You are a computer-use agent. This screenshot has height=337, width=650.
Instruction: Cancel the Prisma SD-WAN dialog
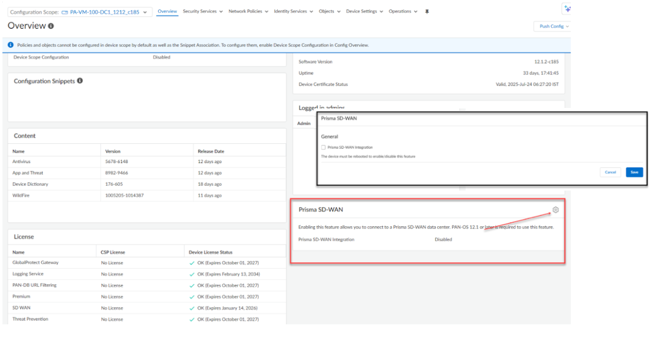pos(610,172)
